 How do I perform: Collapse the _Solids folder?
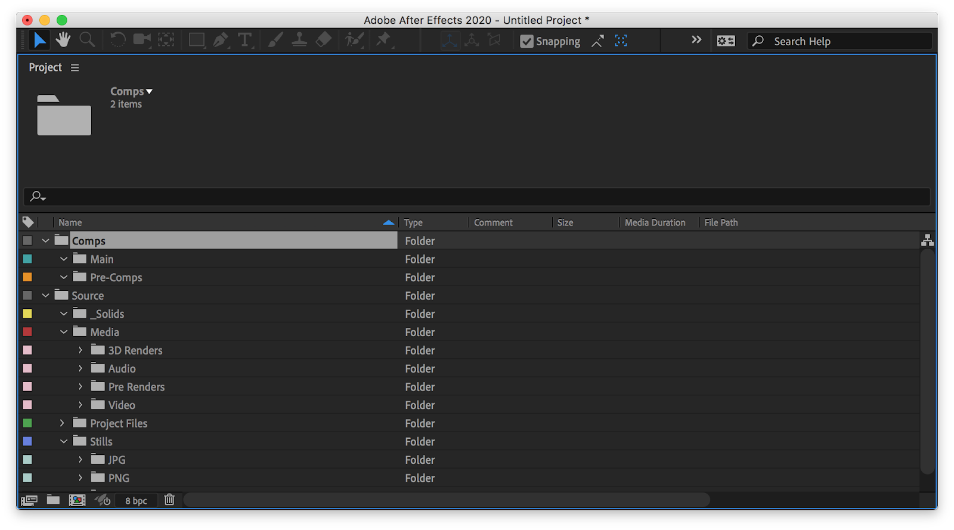click(x=64, y=314)
